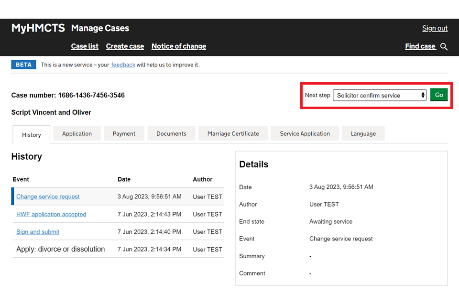Viewport: 459px width, 306px height.
Task: Click the Sign out link
Action: coord(435,28)
